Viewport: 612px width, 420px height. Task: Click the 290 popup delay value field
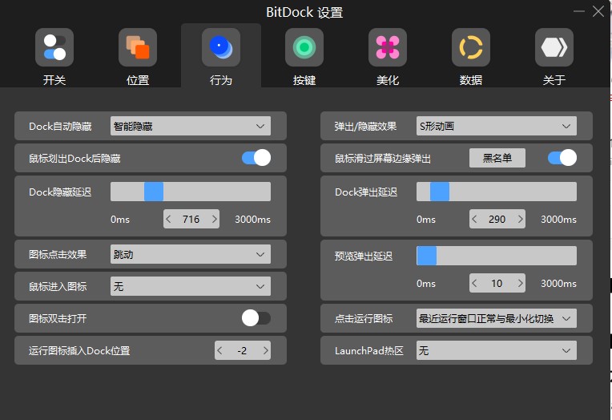click(x=497, y=219)
